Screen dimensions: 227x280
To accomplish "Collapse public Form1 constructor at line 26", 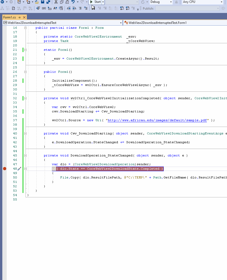I will click(x=26, y=72).
